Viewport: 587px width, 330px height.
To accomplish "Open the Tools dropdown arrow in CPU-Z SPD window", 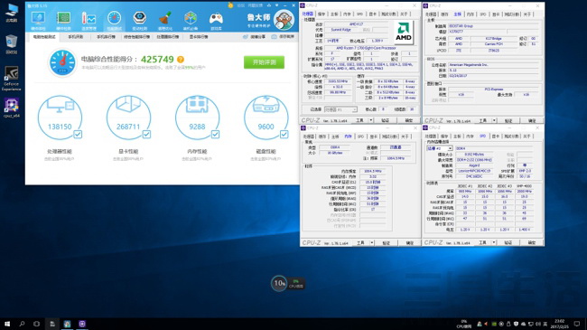I will pyautogui.click(x=494, y=242).
